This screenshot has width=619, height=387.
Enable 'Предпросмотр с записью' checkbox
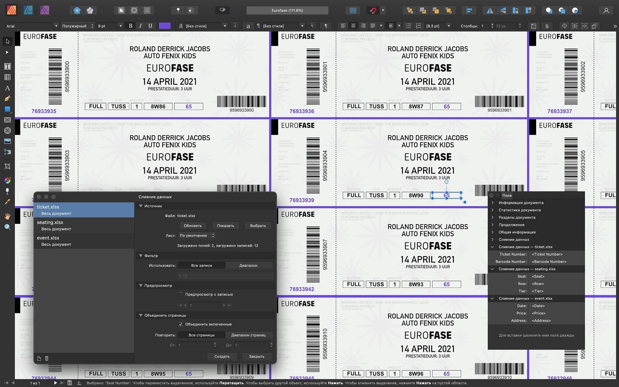[181, 294]
